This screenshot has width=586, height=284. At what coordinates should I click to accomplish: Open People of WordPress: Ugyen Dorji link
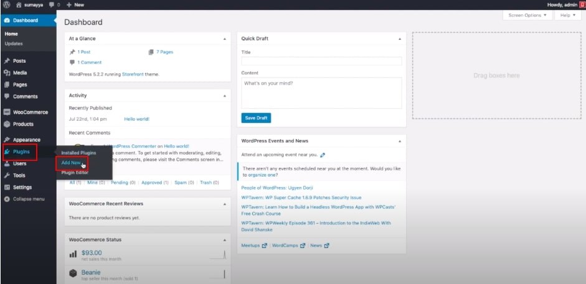pos(277,188)
